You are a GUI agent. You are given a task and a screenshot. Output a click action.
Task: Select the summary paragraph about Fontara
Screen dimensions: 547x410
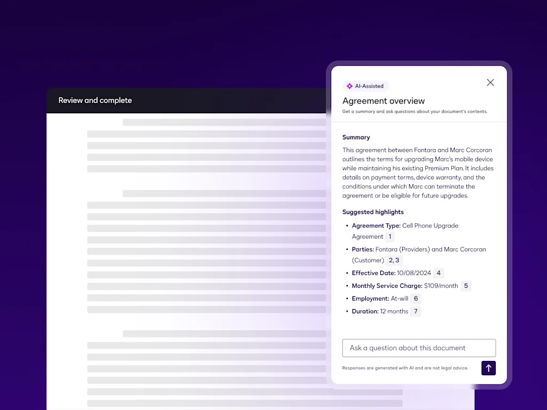pyautogui.click(x=418, y=173)
